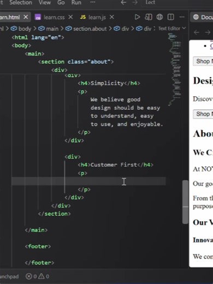The image size is (213, 284).
Task: Switch to the learn.css tab
Action: point(54,17)
